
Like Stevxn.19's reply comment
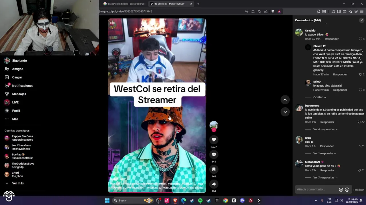361,75
